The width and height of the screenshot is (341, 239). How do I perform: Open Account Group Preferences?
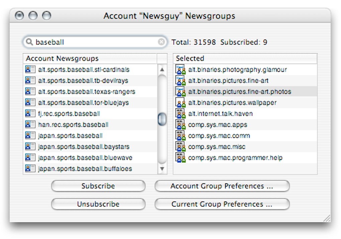point(222,186)
